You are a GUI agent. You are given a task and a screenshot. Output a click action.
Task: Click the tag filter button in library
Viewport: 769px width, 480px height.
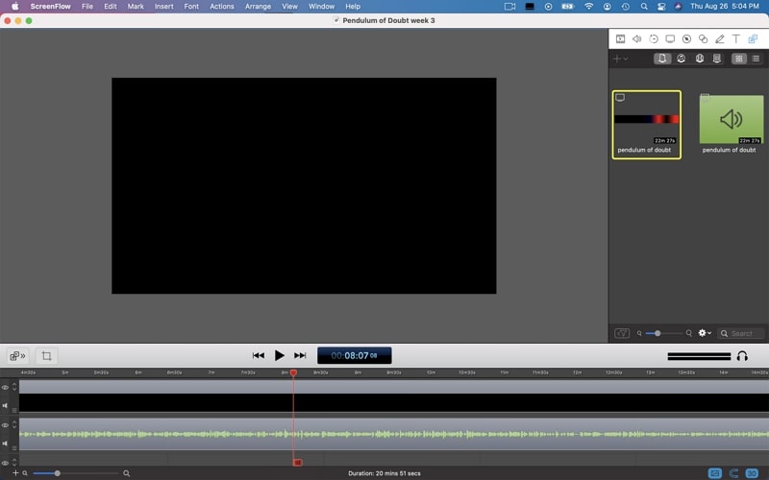click(622, 333)
